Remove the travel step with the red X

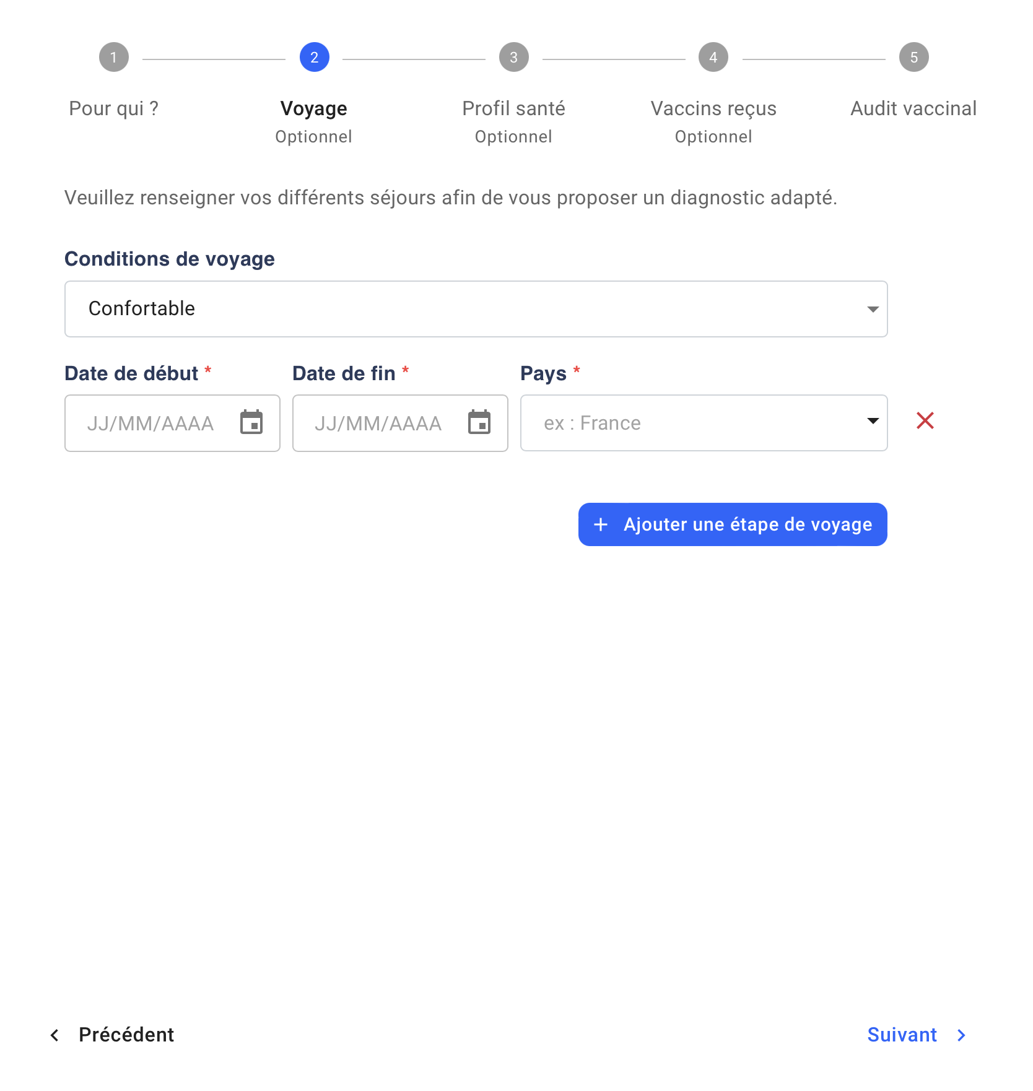click(x=925, y=421)
